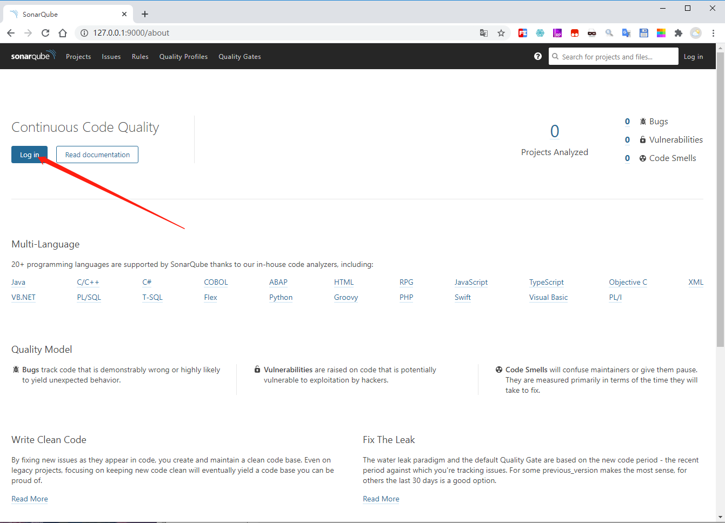725x523 pixels.
Task: Click the Google Translate extension icon
Action: 627,33
